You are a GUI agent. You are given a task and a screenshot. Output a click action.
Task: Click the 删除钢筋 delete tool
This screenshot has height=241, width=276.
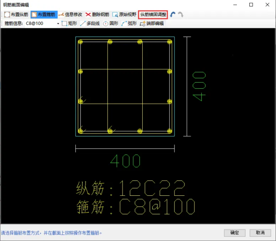[x=97, y=14]
